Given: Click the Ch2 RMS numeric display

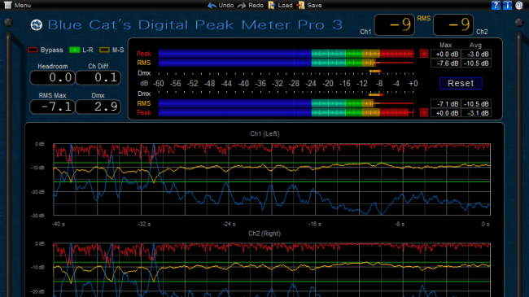Looking at the screenshot, I should [x=453, y=25].
